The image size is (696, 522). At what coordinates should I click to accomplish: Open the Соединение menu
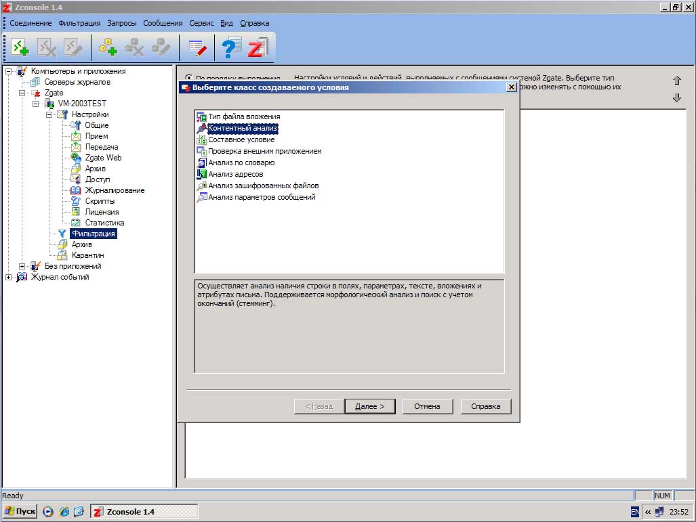click(x=30, y=23)
